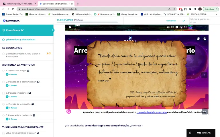Open video settings gear icon
Viewport: 220px width, 137px height.
coord(177,27)
